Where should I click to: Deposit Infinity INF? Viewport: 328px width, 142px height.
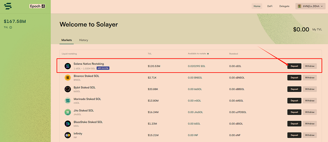[x=294, y=135]
